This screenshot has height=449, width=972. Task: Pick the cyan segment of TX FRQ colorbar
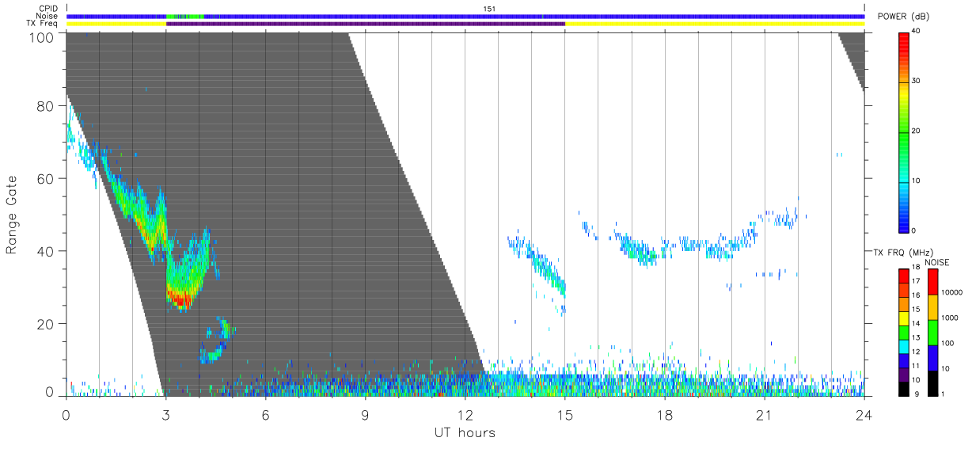click(x=904, y=345)
